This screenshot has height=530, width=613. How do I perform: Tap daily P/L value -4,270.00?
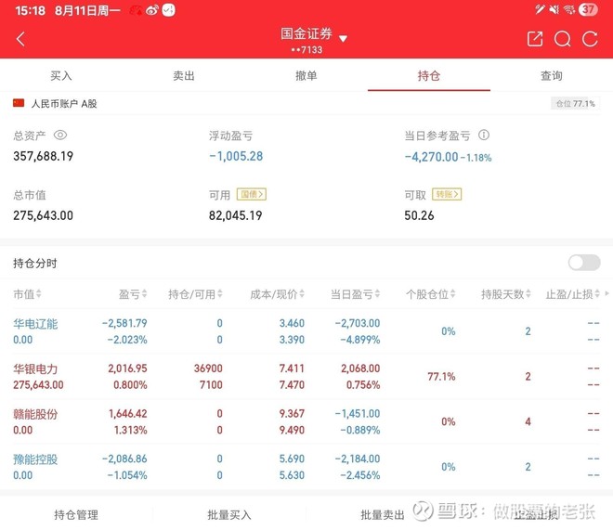pyautogui.click(x=432, y=157)
